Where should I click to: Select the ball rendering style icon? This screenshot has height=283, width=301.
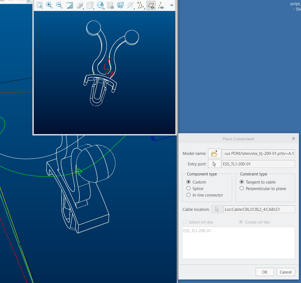[79, 5]
